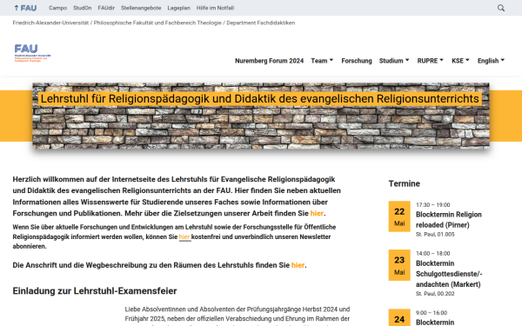Click heading Einladung zur Lehrstuhl-Examensfeier

[95, 291]
